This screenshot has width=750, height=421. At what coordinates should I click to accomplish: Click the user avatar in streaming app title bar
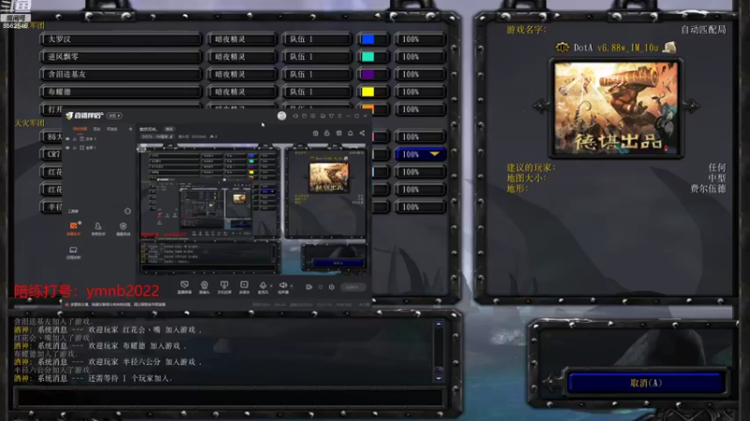[282, 115]
